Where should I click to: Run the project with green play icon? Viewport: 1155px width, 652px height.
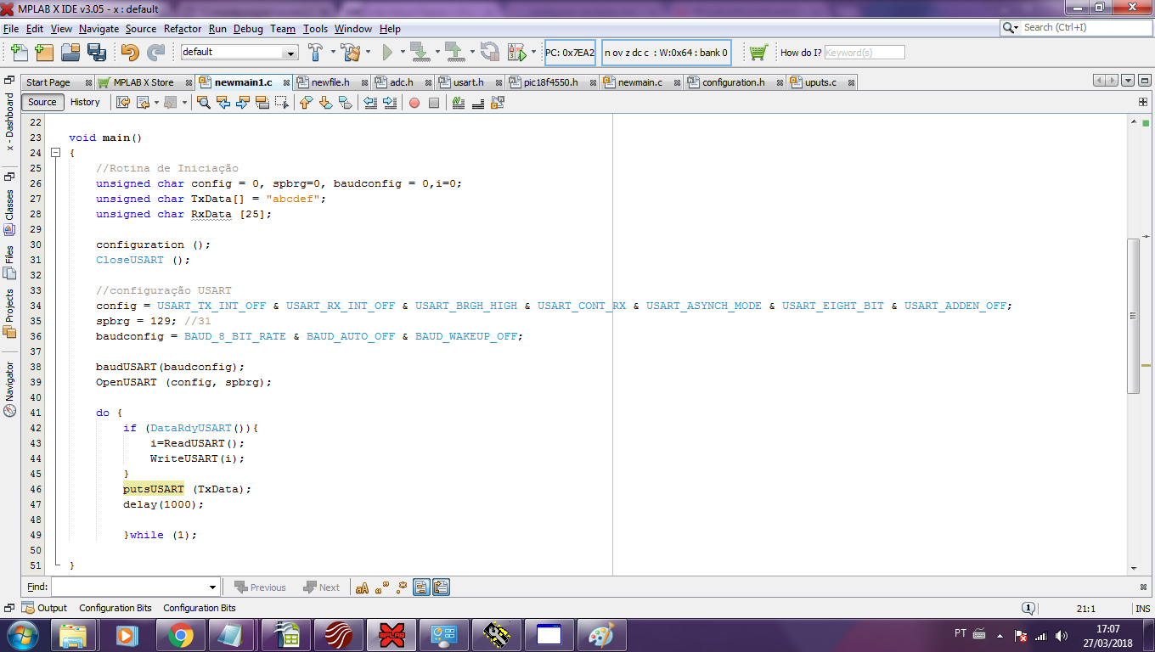(387, 52)
